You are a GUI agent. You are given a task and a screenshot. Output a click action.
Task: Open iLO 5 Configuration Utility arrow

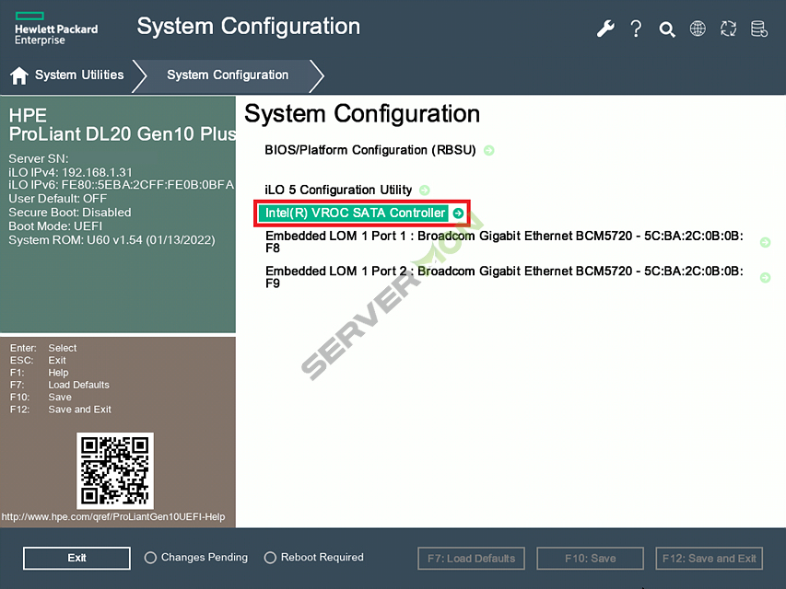[x=424, y=190]
